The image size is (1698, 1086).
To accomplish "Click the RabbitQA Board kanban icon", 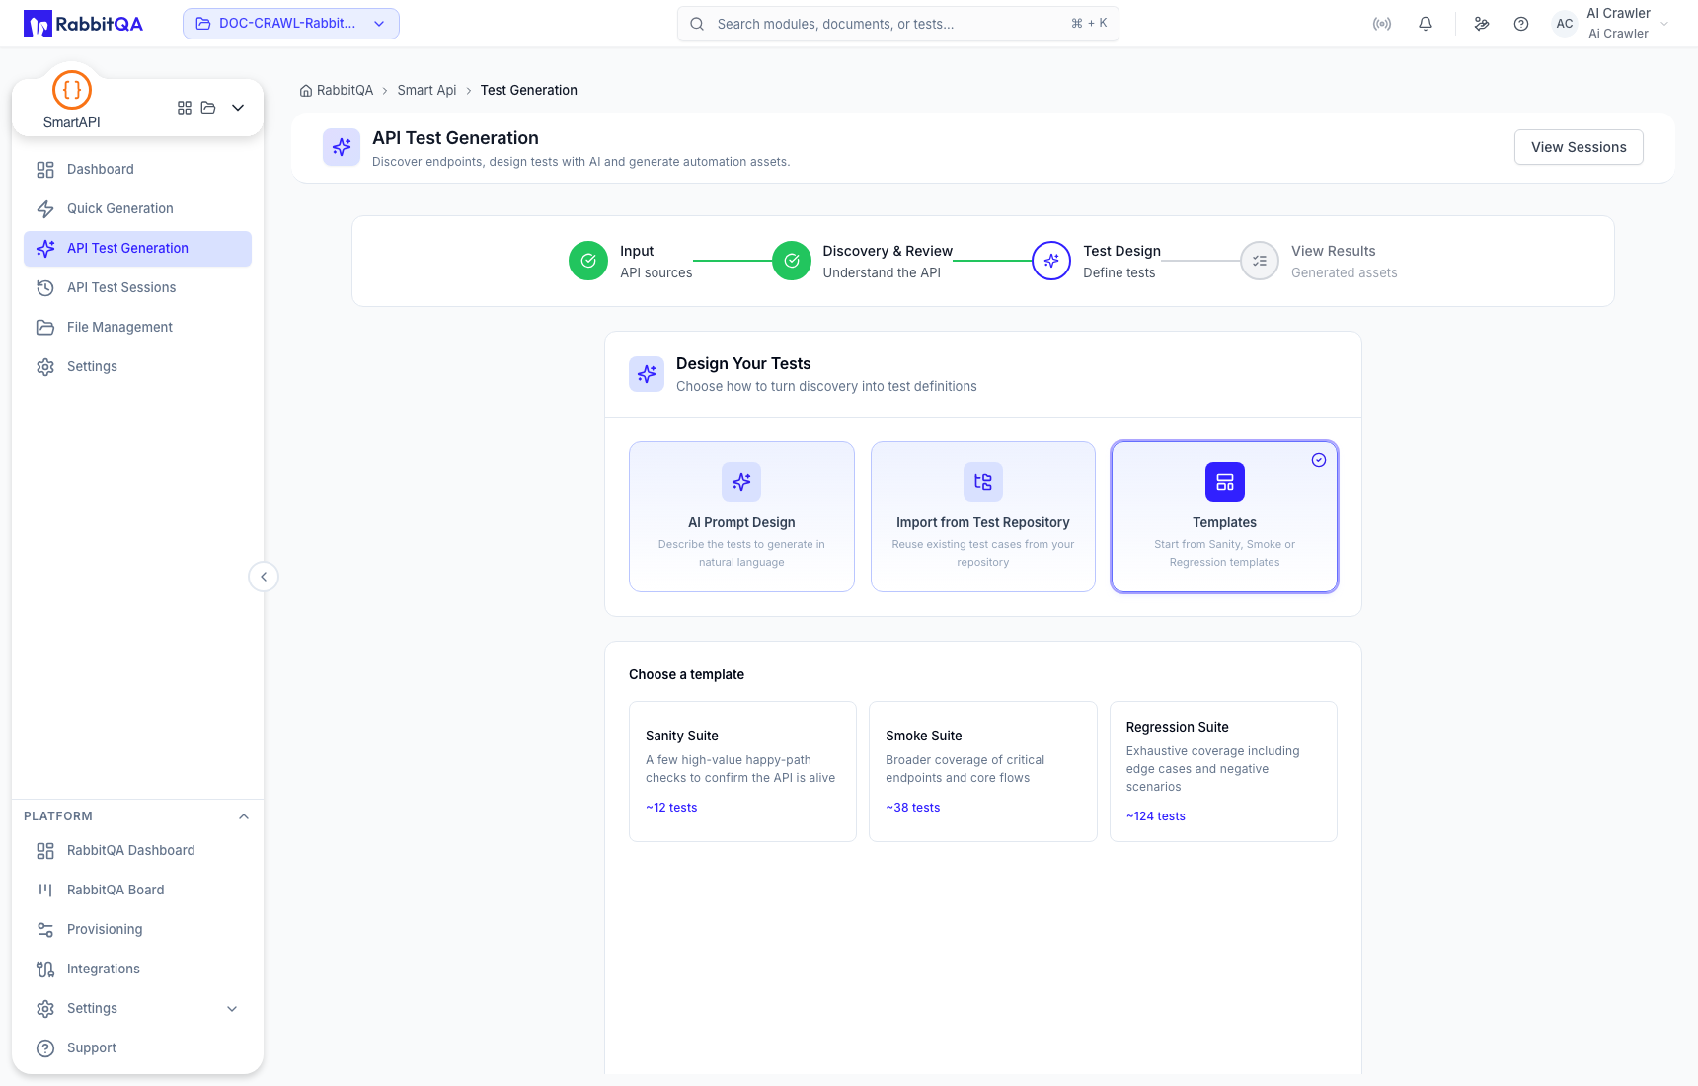I will tap(45, 891).
